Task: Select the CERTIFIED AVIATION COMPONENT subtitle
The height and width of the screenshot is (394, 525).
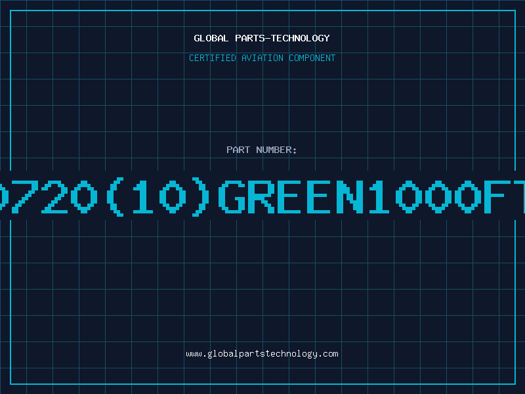Action: pyautogui.click(x=262, y=58)
